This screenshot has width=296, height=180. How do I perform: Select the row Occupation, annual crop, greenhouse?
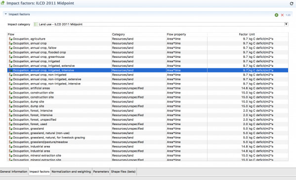click(x=148, y=57)
